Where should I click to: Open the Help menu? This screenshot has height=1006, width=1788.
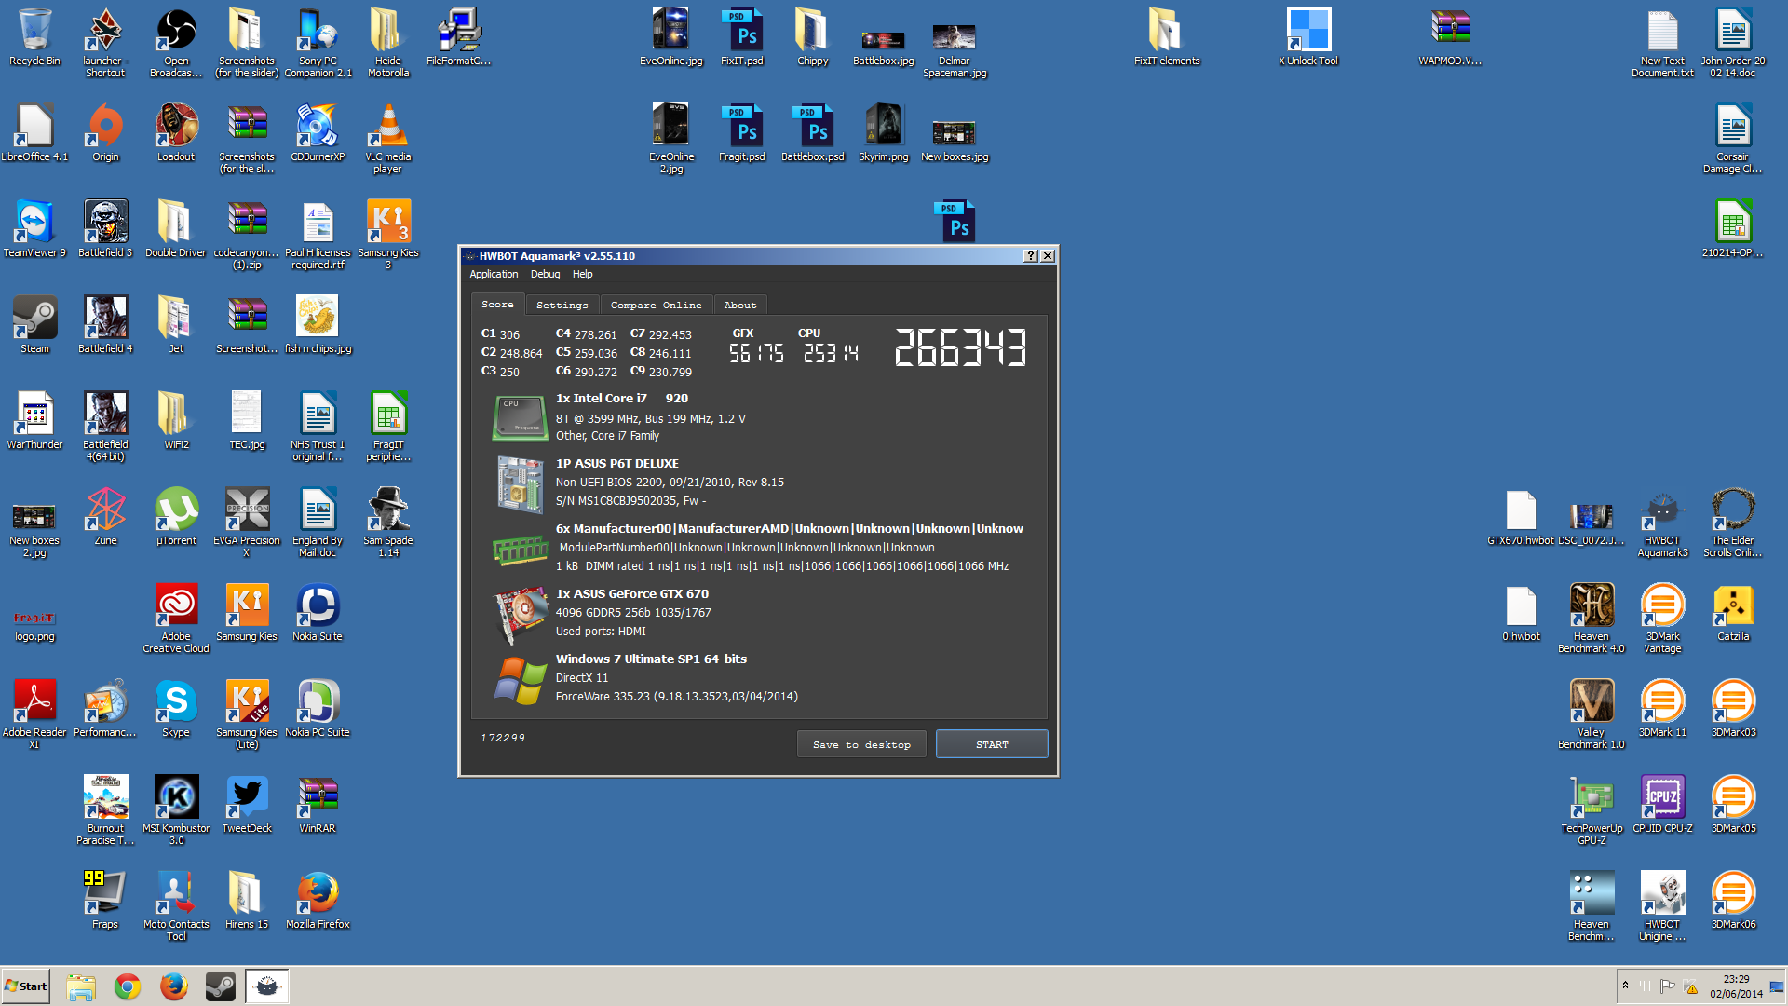click(582, 274)
